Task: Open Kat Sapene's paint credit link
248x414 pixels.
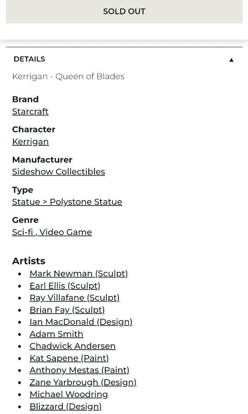Action: pos(69,358)
